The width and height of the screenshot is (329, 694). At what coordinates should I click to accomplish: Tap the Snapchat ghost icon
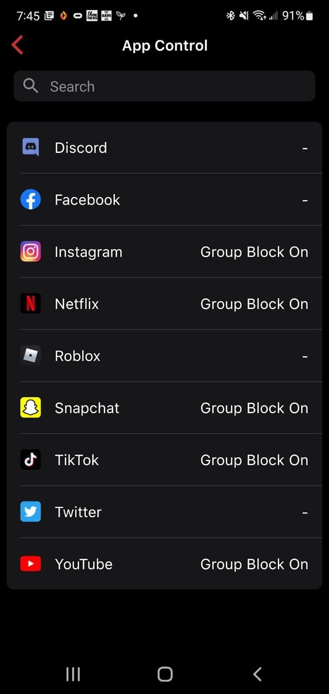(30, 408)
